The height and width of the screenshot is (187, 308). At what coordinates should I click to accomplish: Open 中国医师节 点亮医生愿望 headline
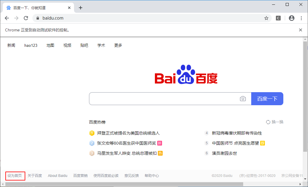[x=235, y=143]
